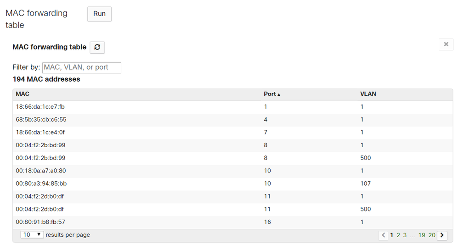Go to next page with right chevron
The image size is (459, 250).
442,235
